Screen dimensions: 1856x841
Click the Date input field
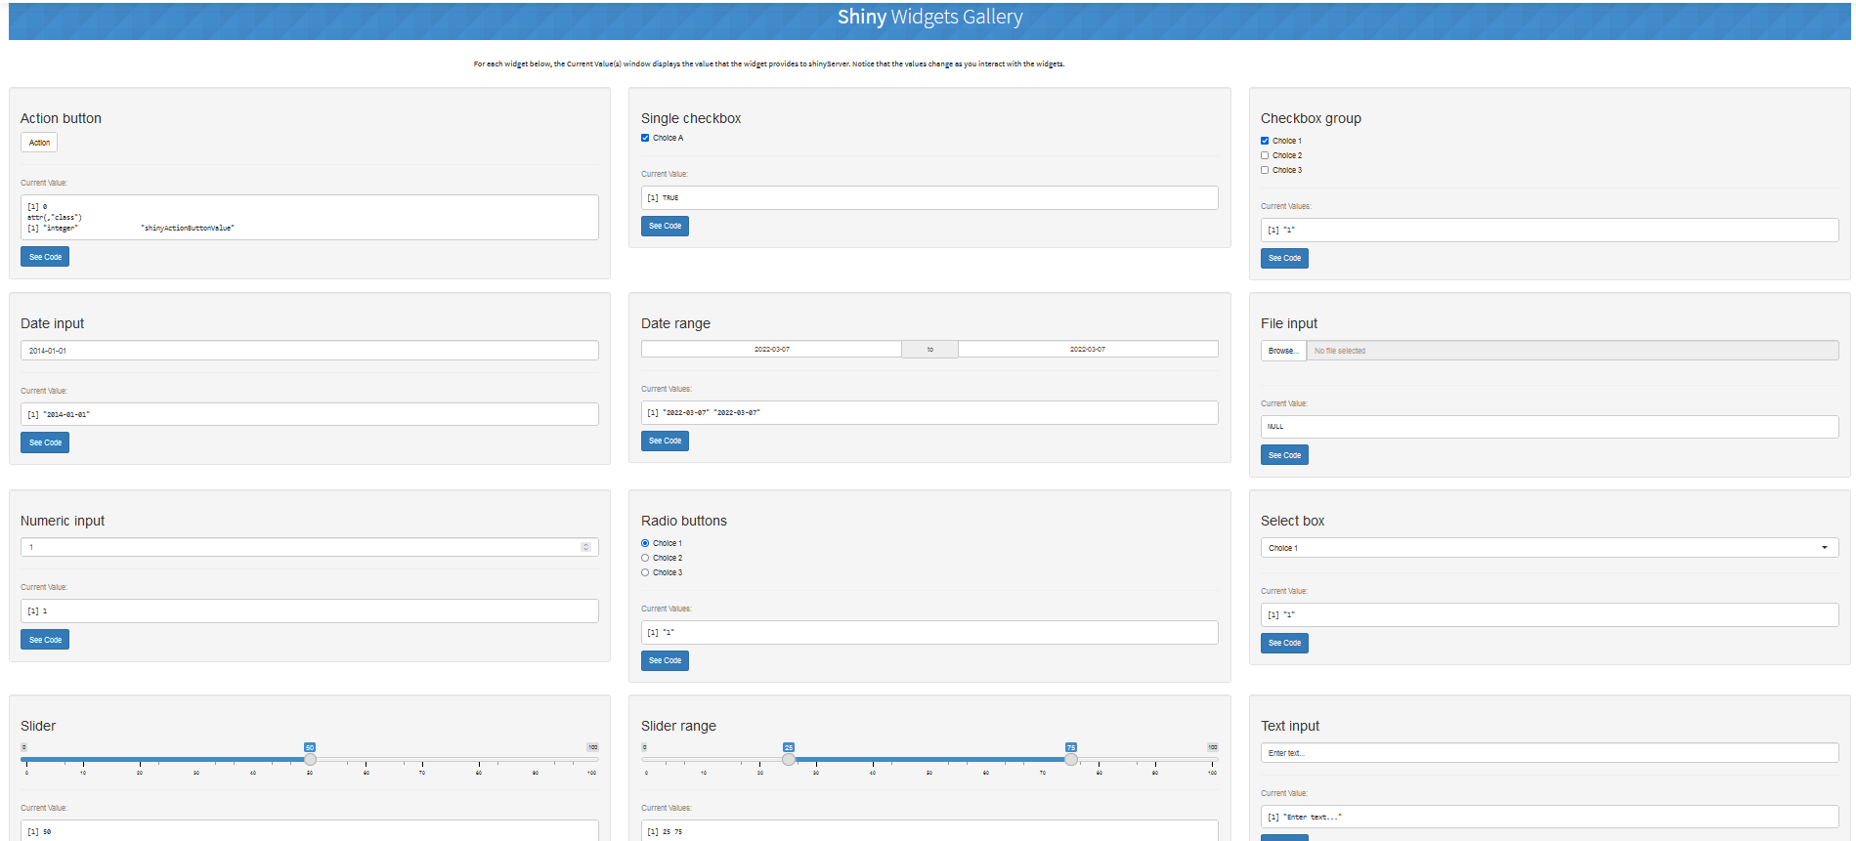pos(309,351)
